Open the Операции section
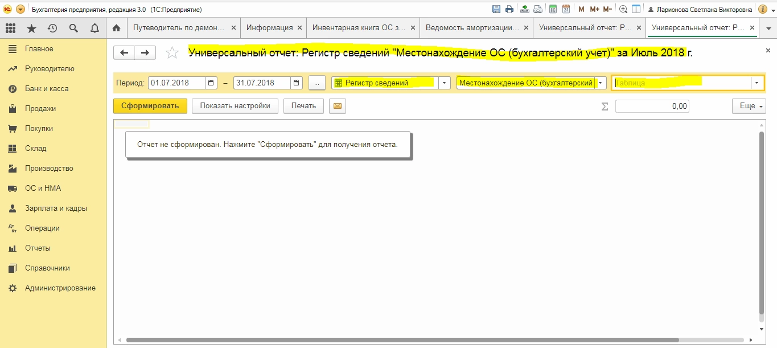Image resolution: width=777 pixels, height=348 pixels. tap(53, 228)
